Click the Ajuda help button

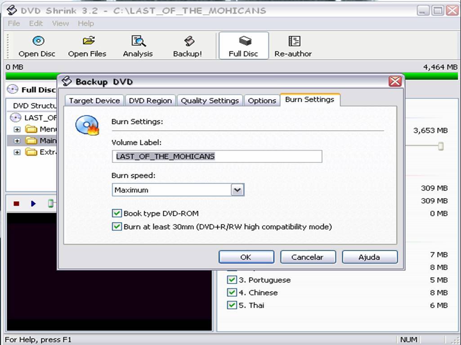[x=370, y=257]
